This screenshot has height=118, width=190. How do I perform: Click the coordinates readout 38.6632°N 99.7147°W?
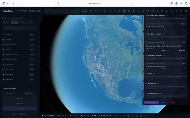(x=102, y=116)
